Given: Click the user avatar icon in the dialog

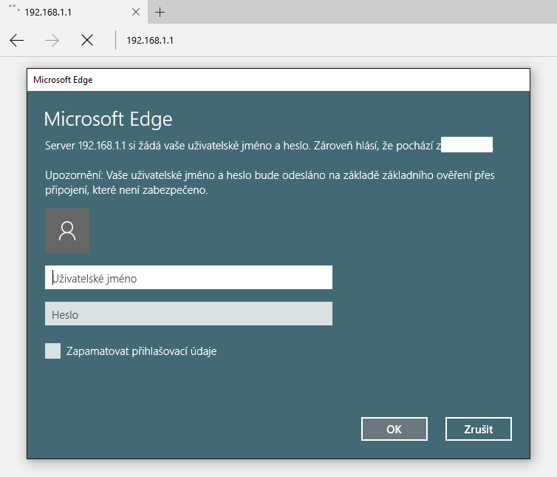Looking at the screenshot, I should [x=67, y=231].
